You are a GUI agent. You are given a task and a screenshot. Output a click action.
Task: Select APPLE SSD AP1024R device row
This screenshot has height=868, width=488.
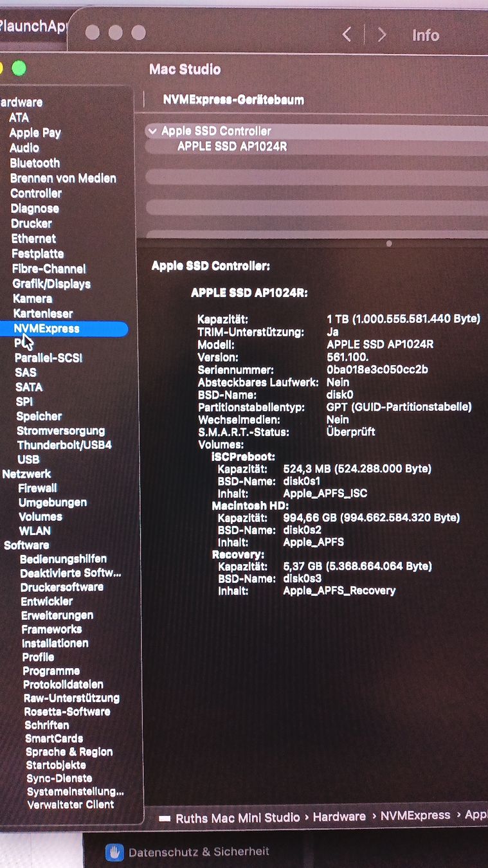(232, 146)
